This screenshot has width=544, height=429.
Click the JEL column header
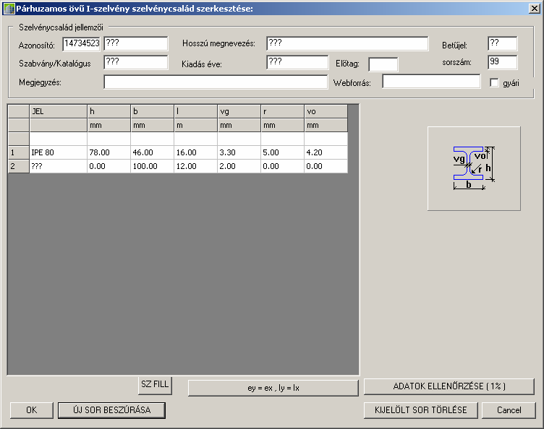(59, 111)
